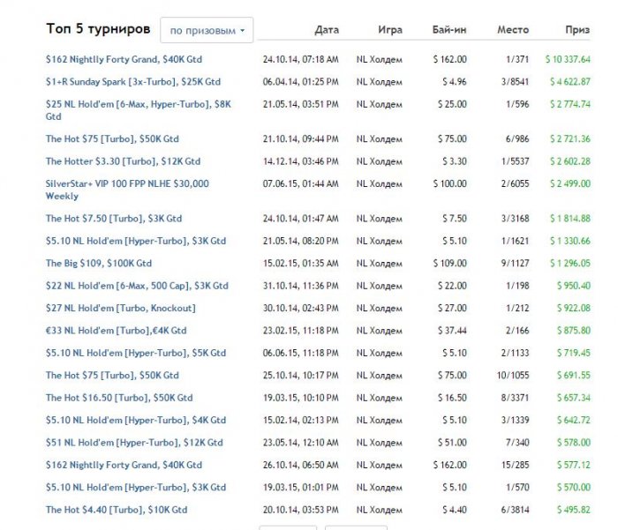Open $5.10 NL Hold'em Hyper-Turbo $5K Gtd

[136, 353]
